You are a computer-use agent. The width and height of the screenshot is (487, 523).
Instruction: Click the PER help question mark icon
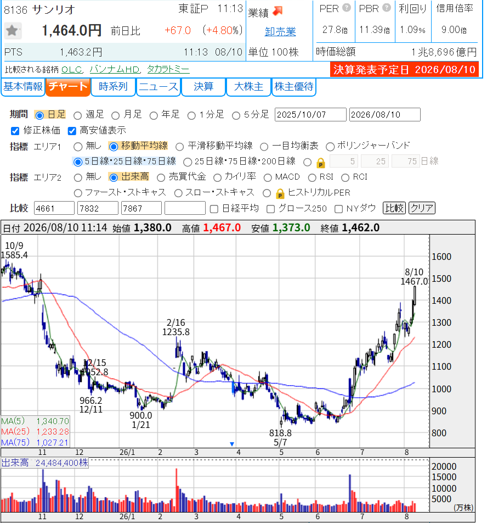(x=347, y=8)
